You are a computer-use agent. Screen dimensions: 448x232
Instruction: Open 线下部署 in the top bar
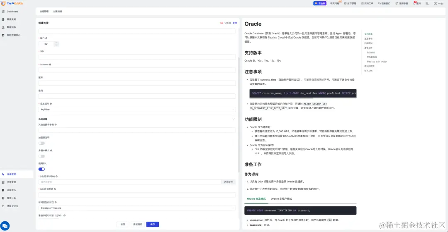[350, 3]
